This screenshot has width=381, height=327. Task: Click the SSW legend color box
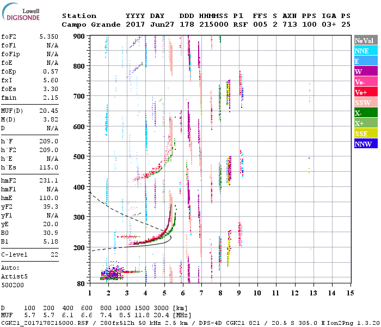(x=365, y=102)
